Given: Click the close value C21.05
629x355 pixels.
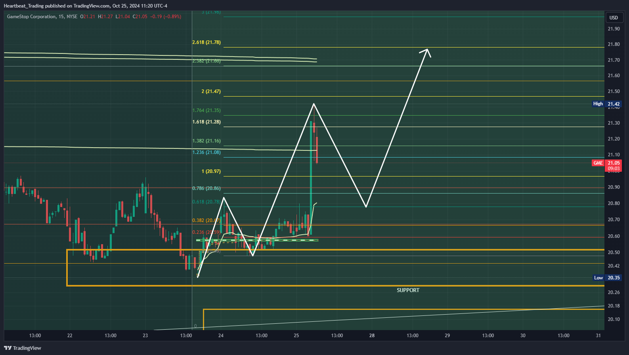Looking at the screenshot, I should [140, 17].
